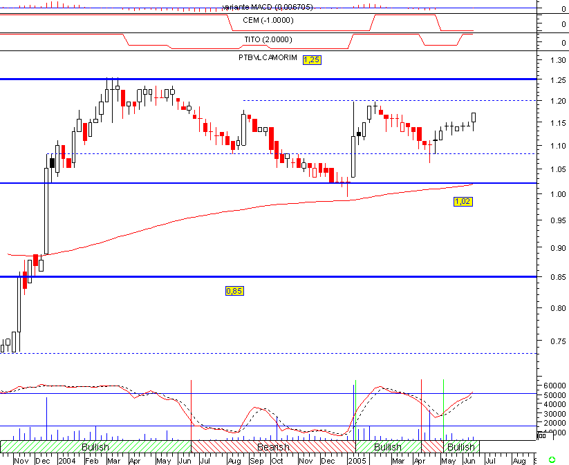Select the tall white candle in January 2005
This screenshot has height=465, width=569.
(x=353, y=157)
